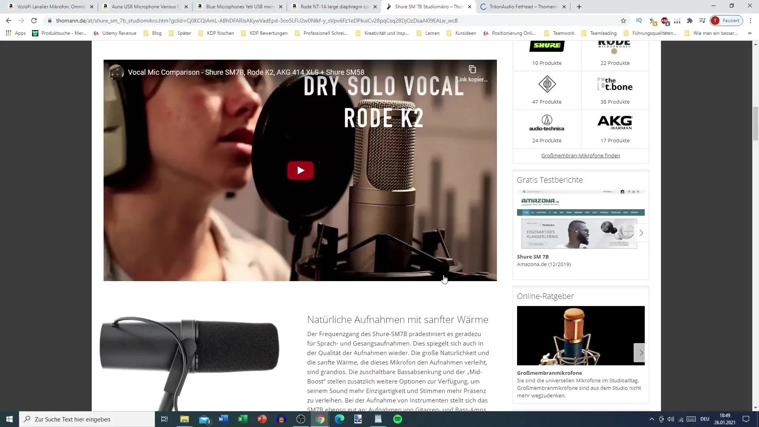Advance the Online-Ratgeber carousel arrow
This screenshot has height=427, width=759.
coord(641,353)
